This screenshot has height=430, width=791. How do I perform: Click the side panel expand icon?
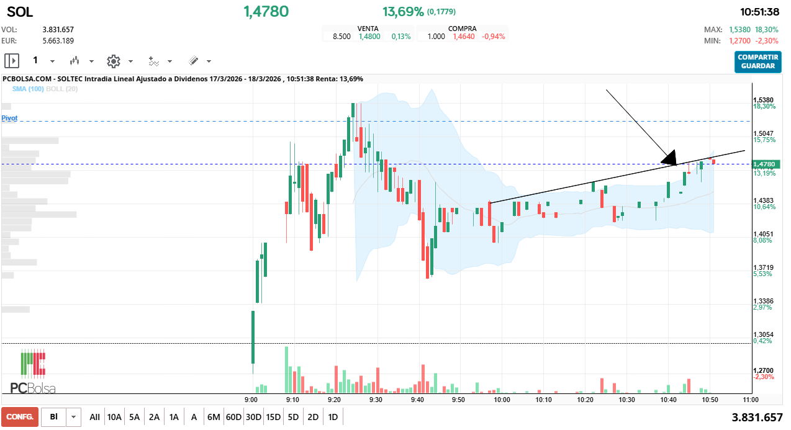click(x=12, y=61)
